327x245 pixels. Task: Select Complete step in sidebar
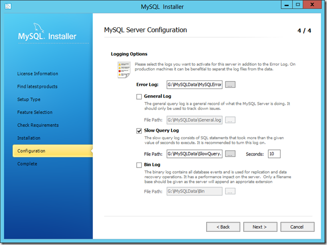pyautogui.click(x=27, y=164)
